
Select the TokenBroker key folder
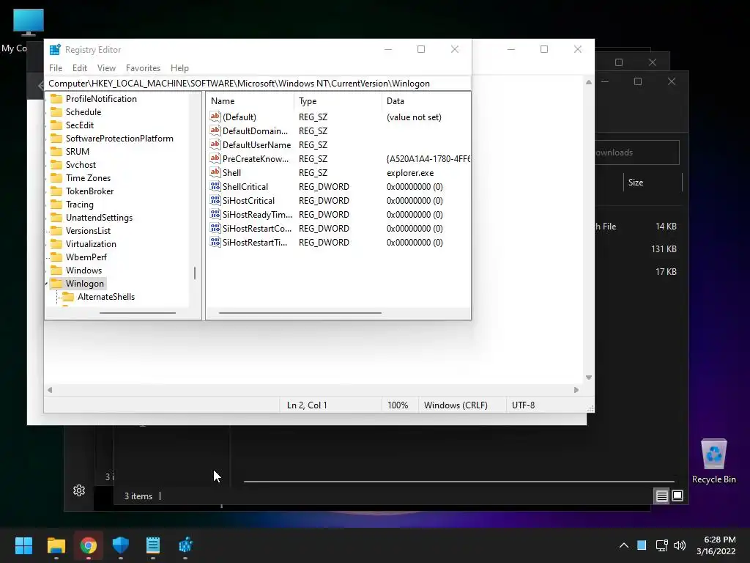[89, 191]
